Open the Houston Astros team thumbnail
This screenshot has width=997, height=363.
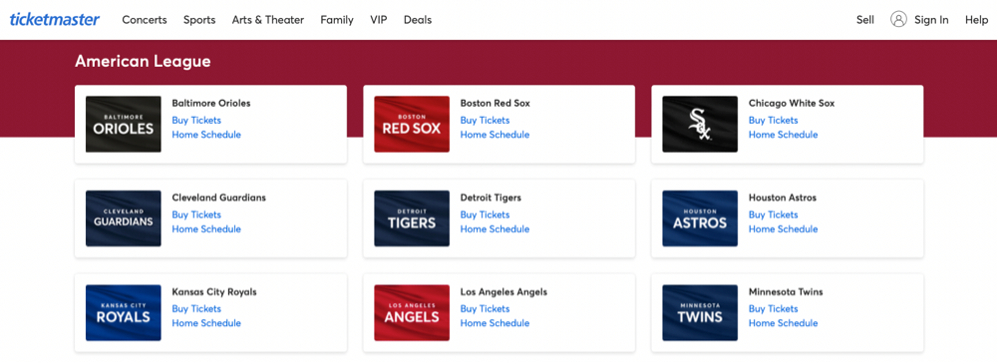pos(700,218)
